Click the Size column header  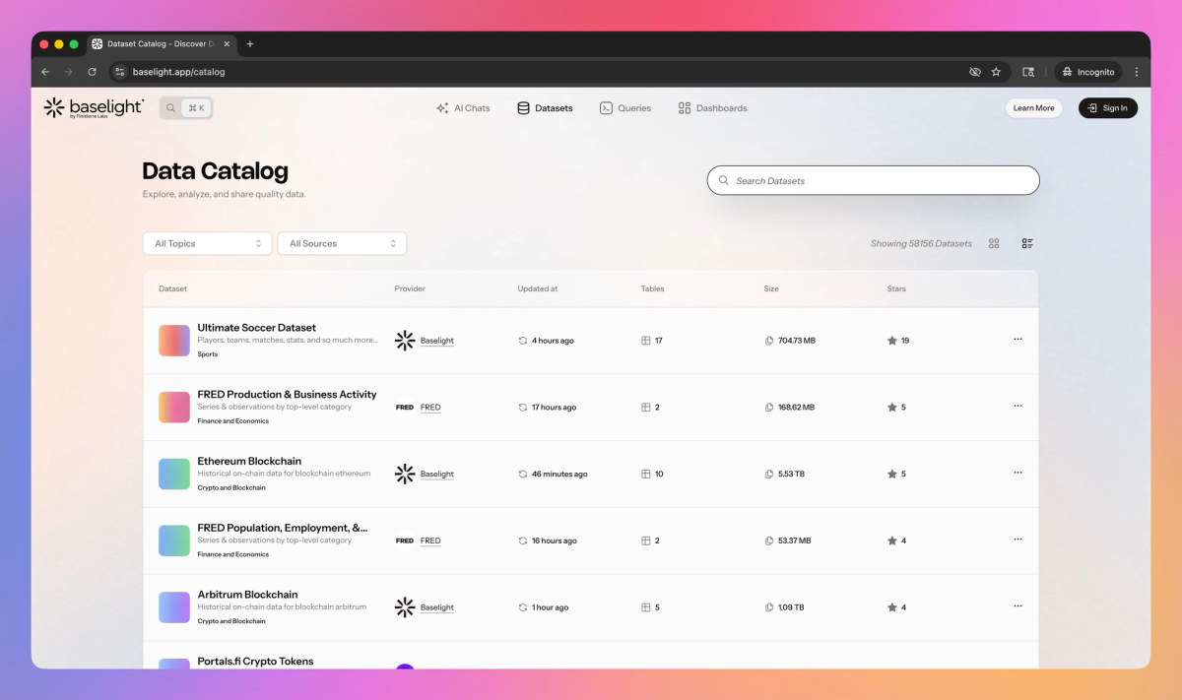coord(771,289)
